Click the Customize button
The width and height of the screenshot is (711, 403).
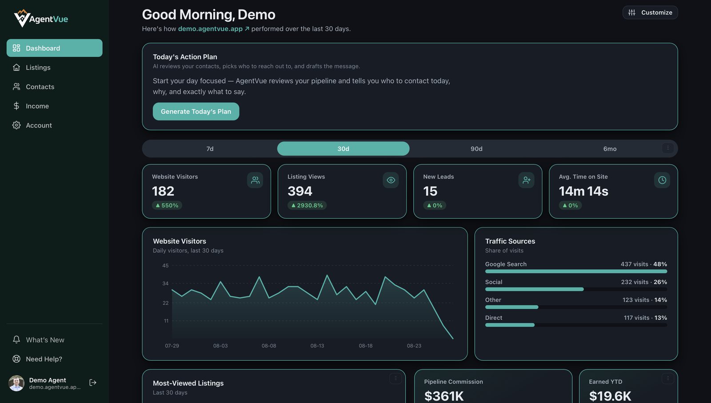click(x=650, y=12)
